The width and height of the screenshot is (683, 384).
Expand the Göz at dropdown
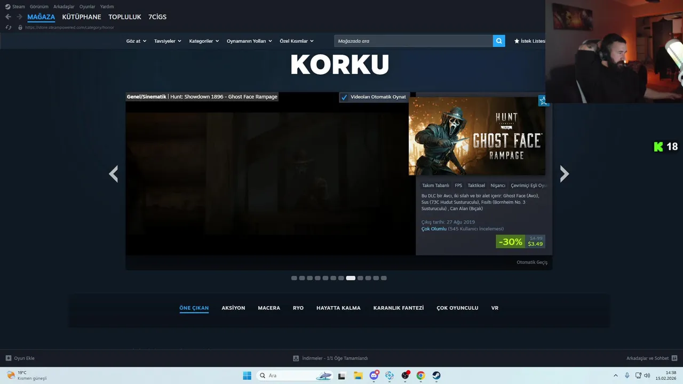coord(136,41)
